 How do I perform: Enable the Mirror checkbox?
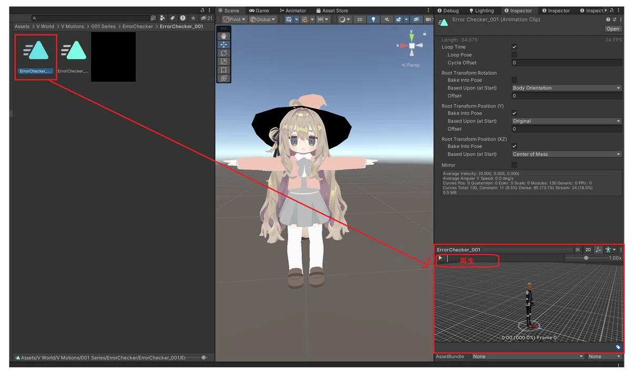pos(514,165)
